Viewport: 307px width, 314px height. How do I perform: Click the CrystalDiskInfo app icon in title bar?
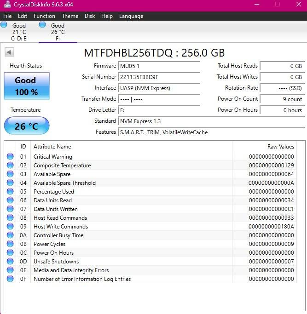6,5
